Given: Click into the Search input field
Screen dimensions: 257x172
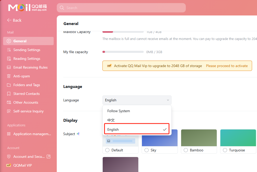Looking at the screenshot, I should point(121,8).
